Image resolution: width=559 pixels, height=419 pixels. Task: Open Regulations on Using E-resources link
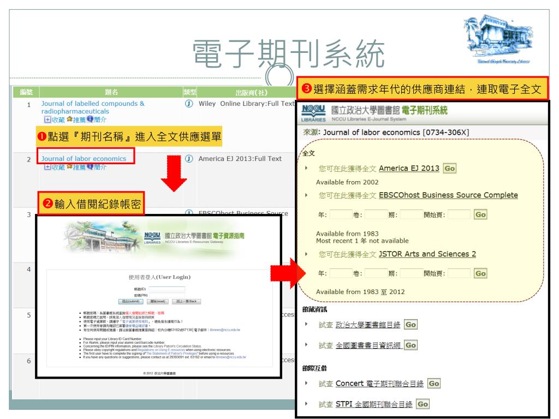coord(161,350)
